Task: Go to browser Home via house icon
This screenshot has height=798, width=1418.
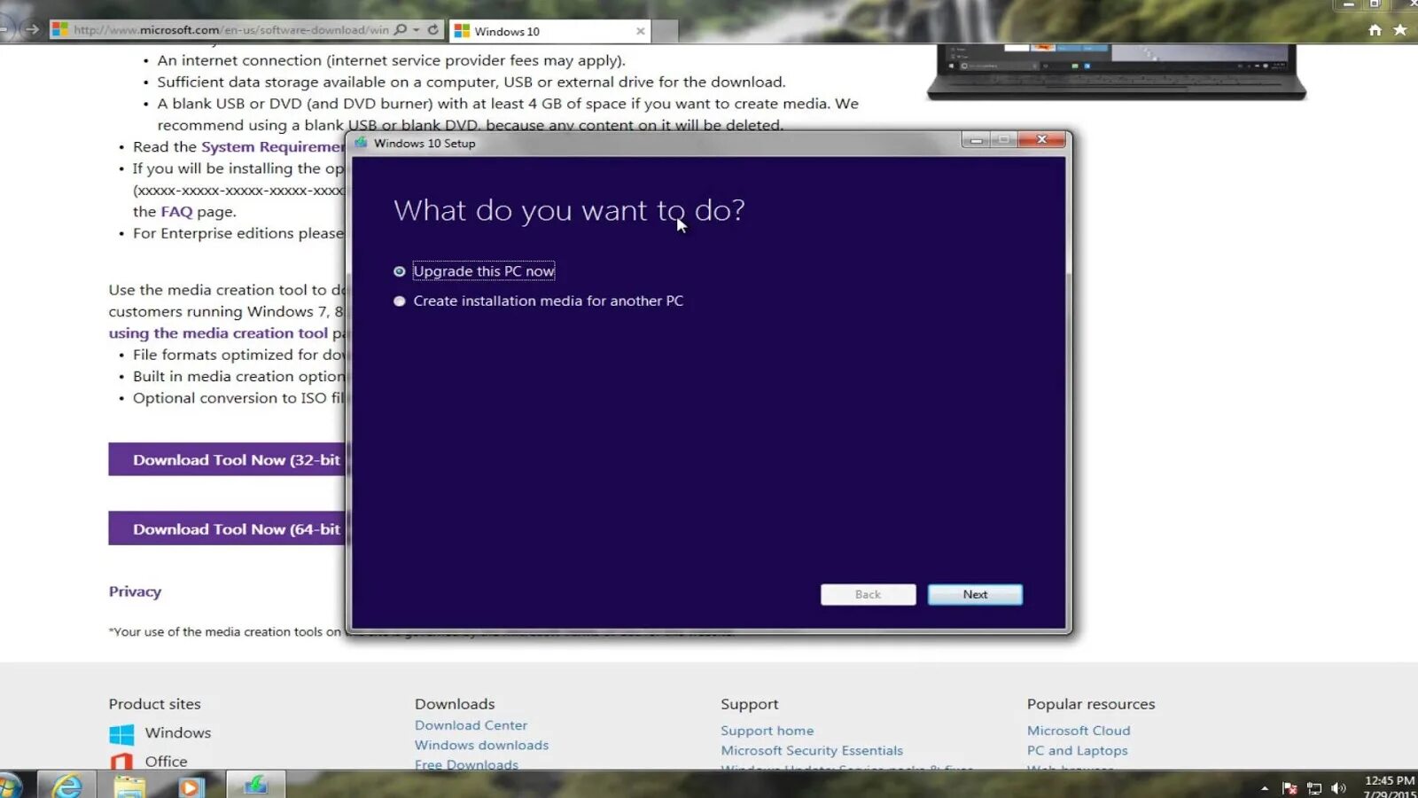Action: tap(1375, 30)
